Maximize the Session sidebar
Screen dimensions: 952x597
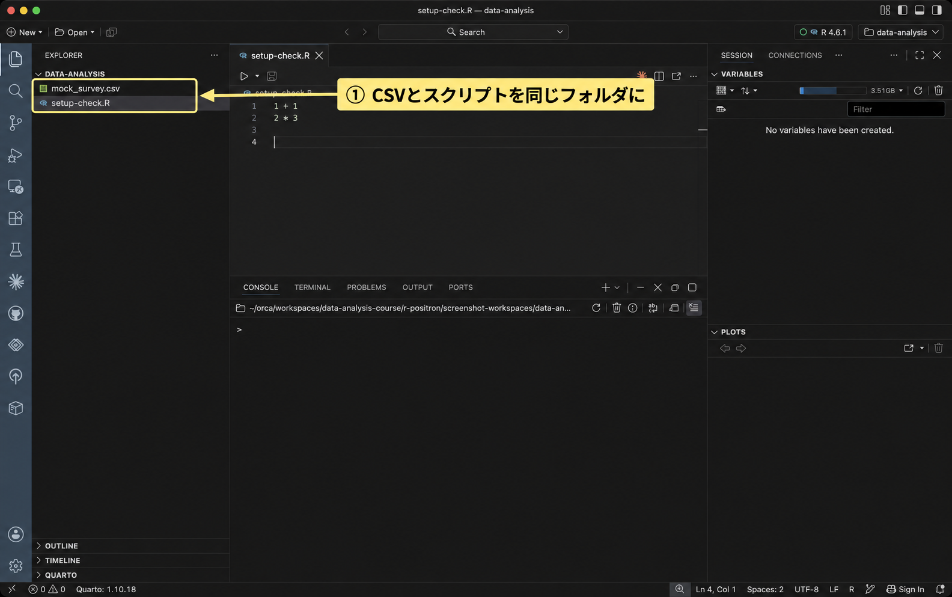tap(920, 55)
